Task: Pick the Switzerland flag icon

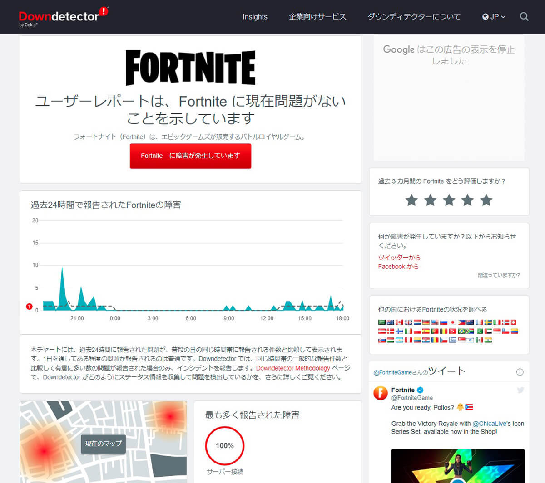Action: click(514, 322)
